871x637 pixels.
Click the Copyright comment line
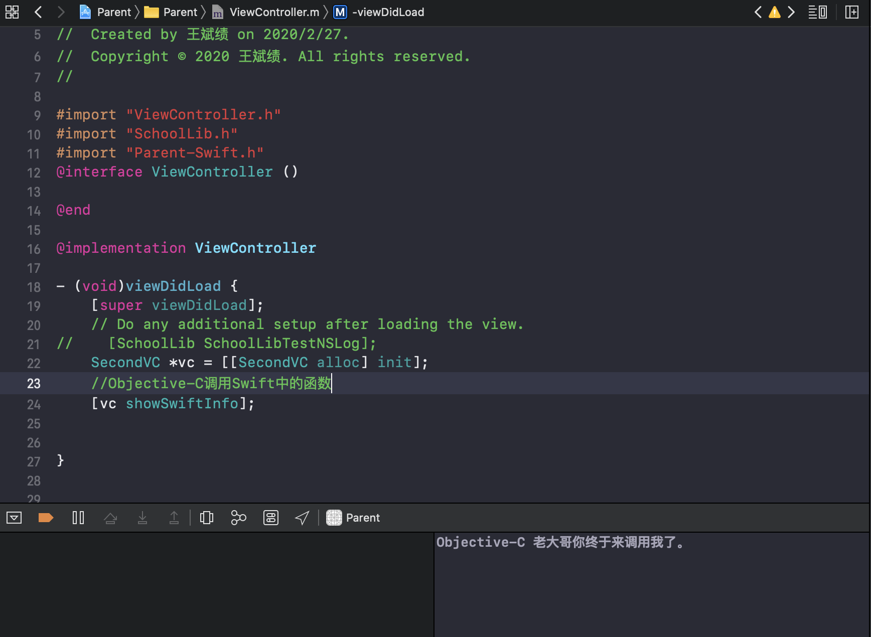tap(263, 57)
